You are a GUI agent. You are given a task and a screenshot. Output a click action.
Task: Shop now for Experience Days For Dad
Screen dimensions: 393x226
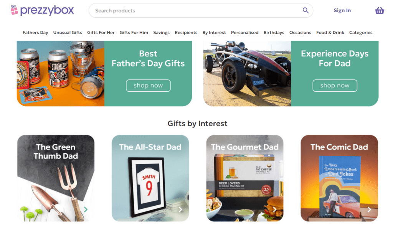335,86
